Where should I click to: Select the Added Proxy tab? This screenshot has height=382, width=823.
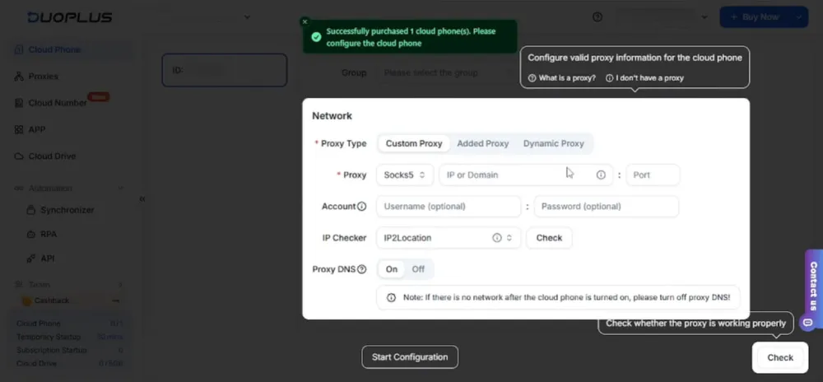[x=483, y=143]
